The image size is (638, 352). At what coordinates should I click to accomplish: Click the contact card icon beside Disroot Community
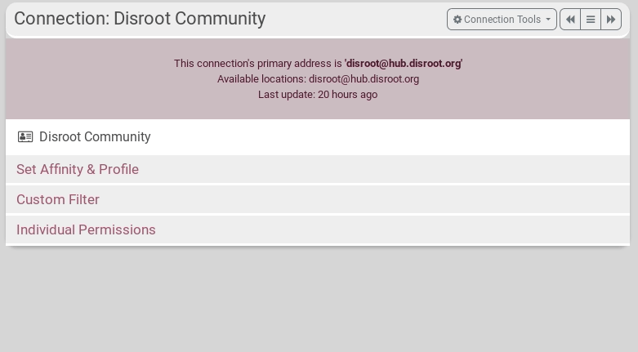click(25, 137)
